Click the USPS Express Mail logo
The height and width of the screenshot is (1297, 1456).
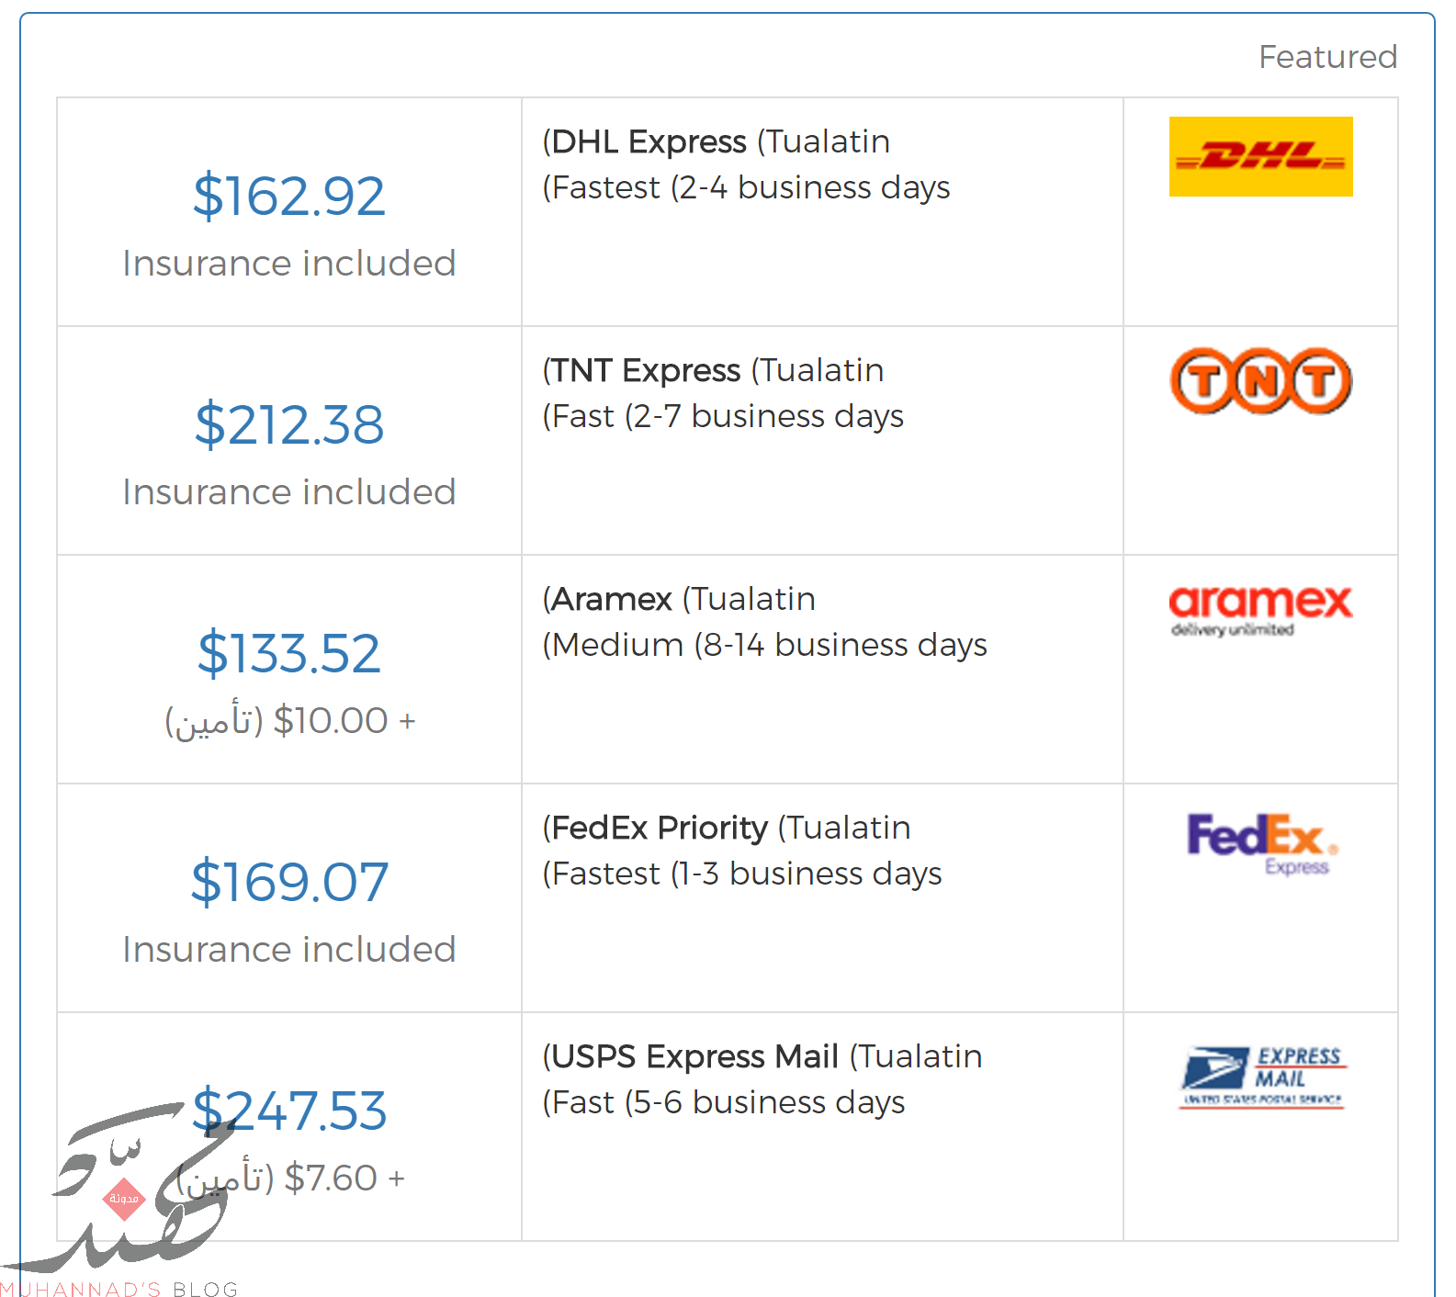coord(1262,1077)
